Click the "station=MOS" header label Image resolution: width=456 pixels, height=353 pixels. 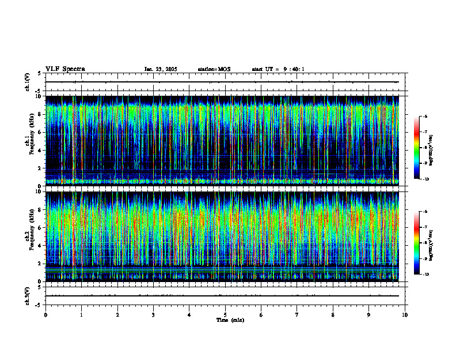pos(214,69)
